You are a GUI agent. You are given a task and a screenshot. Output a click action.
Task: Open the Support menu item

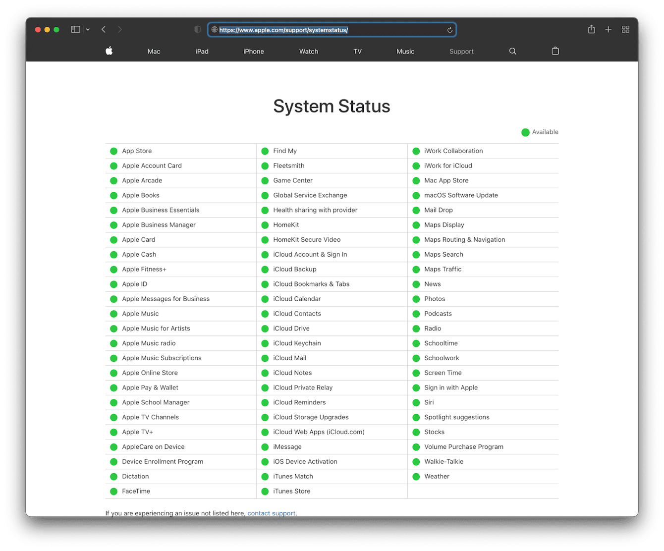pos(461,52)
